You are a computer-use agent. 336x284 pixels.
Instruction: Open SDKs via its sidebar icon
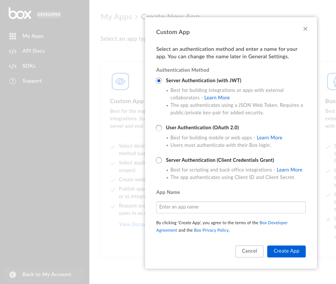[x=13, y=66]
